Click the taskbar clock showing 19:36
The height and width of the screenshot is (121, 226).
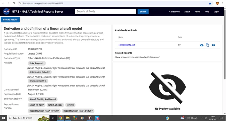pyautogui.click(x=213, y=118)
